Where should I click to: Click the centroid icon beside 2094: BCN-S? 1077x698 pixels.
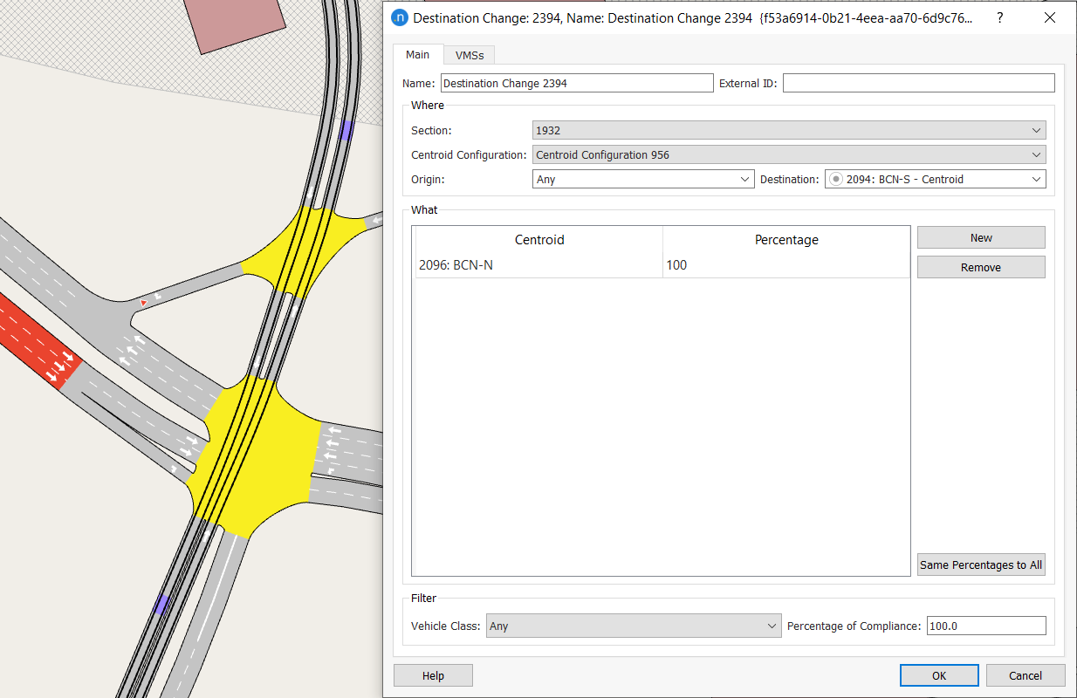coord(836,179)
